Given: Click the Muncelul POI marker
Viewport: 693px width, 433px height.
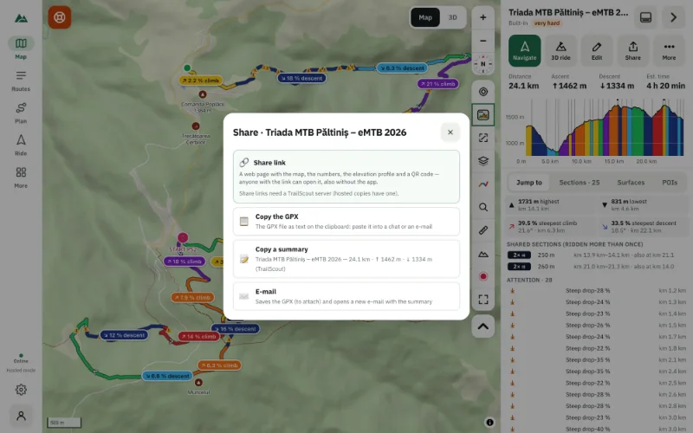Looking at the screenshot, I should pos(198,382).
